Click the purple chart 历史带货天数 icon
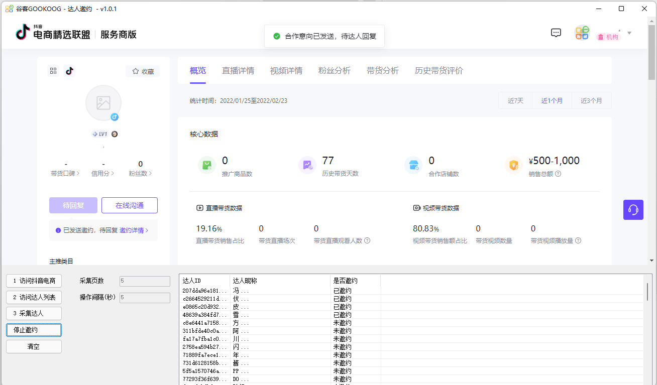Screen dimensions: 657x385 tap(307, 165)
